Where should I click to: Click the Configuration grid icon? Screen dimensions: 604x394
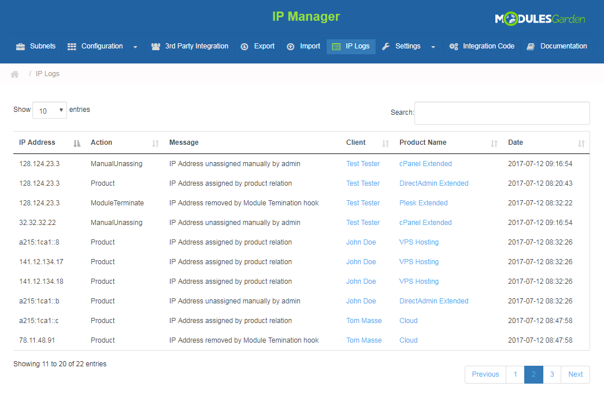[72, 47]
